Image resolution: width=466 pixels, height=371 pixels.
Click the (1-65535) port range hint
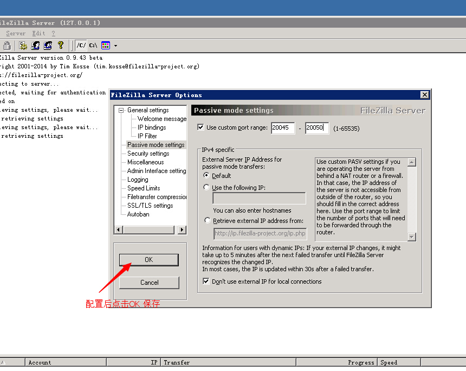[346, 129]
